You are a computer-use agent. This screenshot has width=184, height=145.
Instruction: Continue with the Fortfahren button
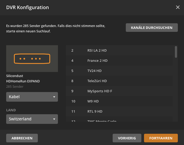[x=161, y=138]
